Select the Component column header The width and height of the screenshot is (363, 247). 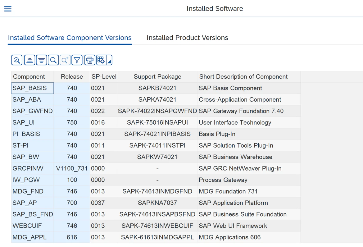pos(32,77)
